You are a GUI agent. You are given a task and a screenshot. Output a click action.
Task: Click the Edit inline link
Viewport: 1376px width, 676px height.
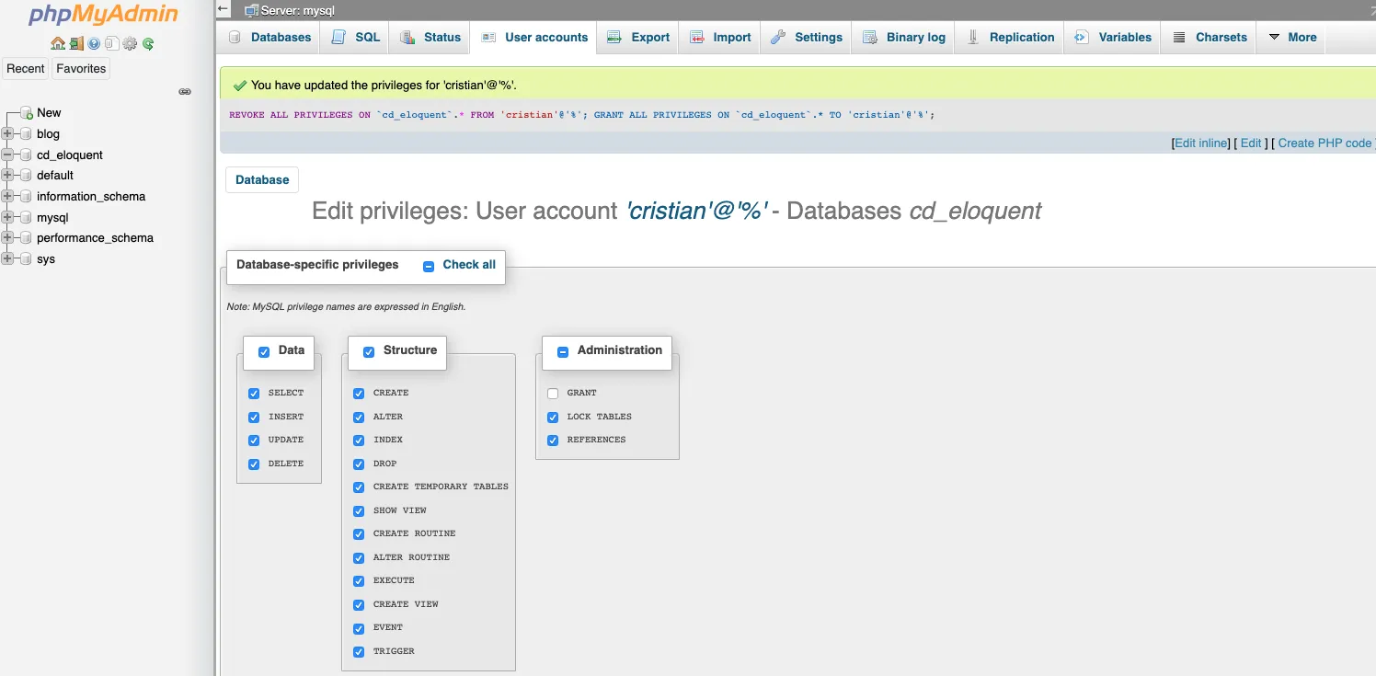pyautogui.click(x=1200, y=143)
